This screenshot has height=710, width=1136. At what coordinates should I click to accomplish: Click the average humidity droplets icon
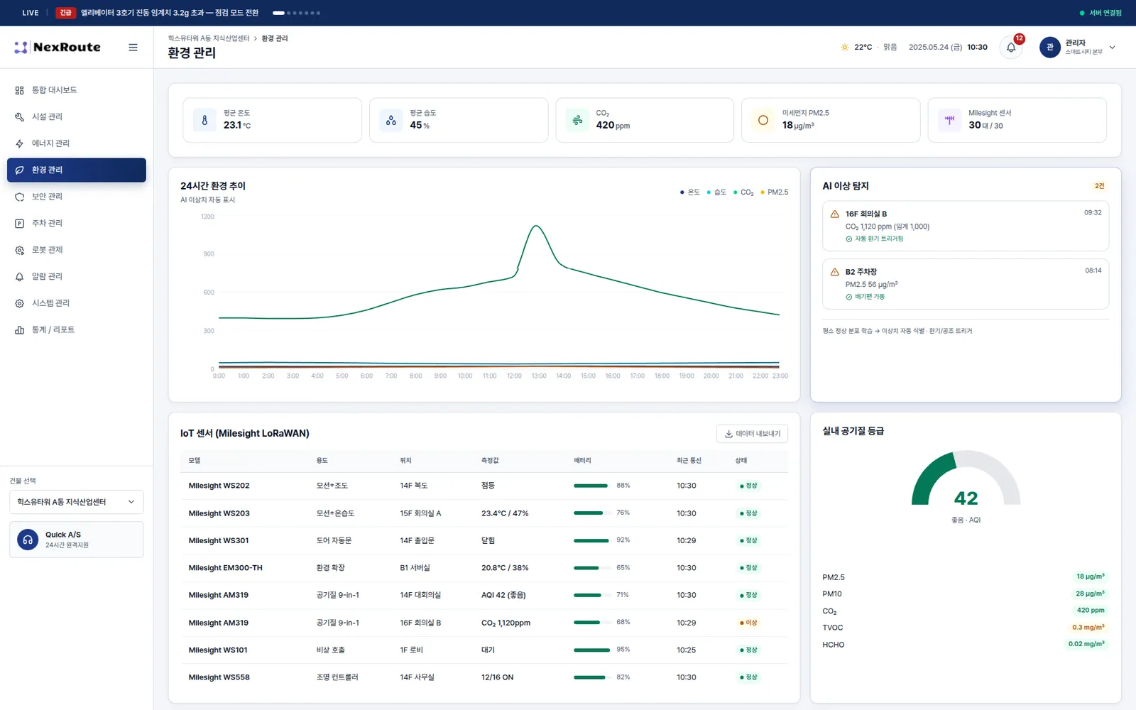point(391,120)
